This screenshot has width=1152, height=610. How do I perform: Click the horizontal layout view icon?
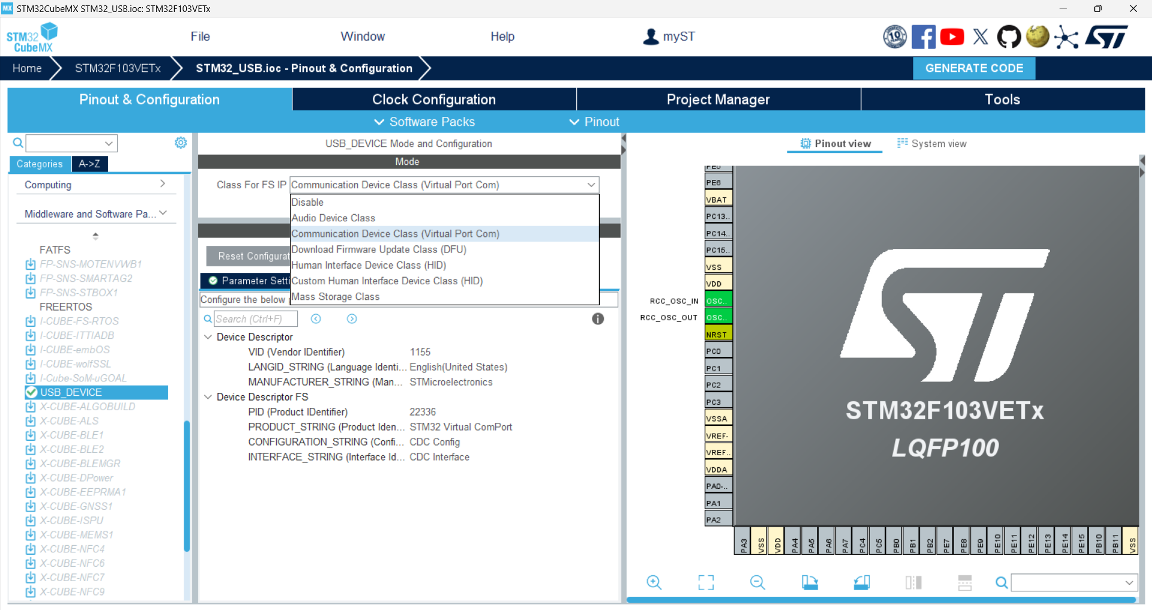(x=965, y=582)
